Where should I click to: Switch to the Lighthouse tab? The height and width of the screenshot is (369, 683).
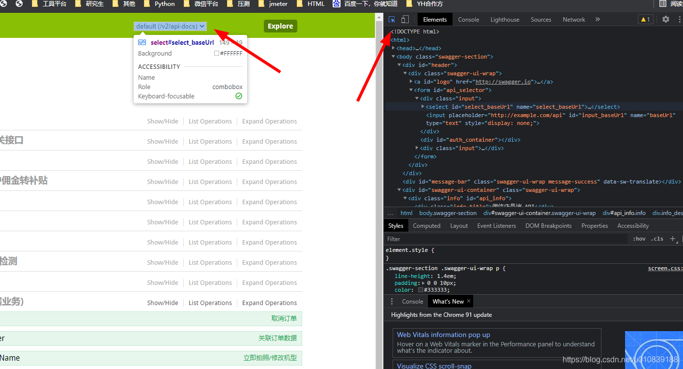[505, 20]
